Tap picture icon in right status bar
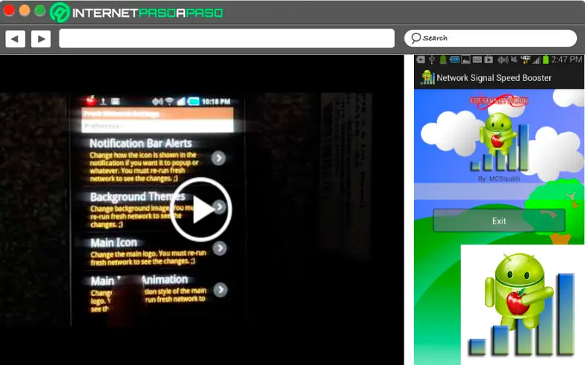This screenshot has width=585, height=365. pos(466,60)
